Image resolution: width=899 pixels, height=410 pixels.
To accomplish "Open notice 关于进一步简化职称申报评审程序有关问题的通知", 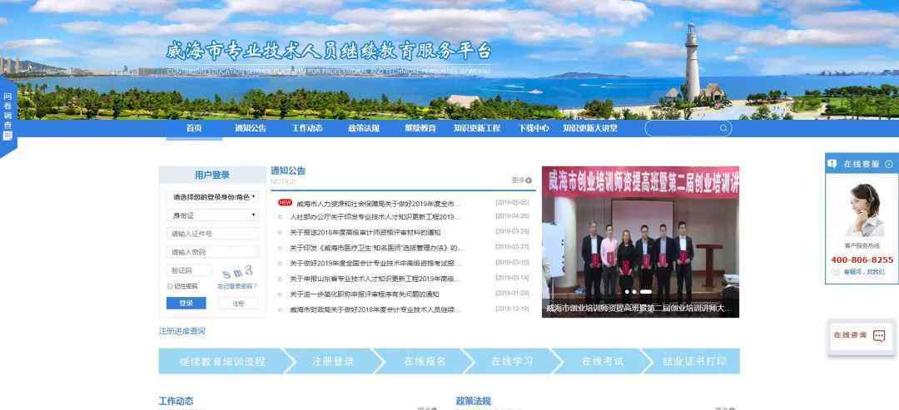I will (x=364, y=294).
